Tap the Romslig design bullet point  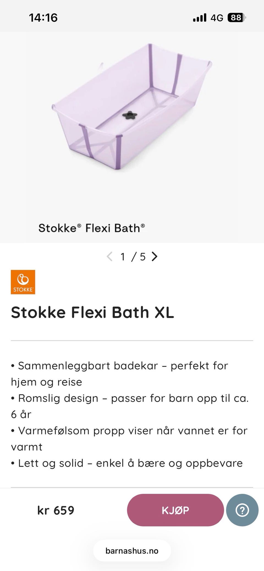[x=129, y=406]
